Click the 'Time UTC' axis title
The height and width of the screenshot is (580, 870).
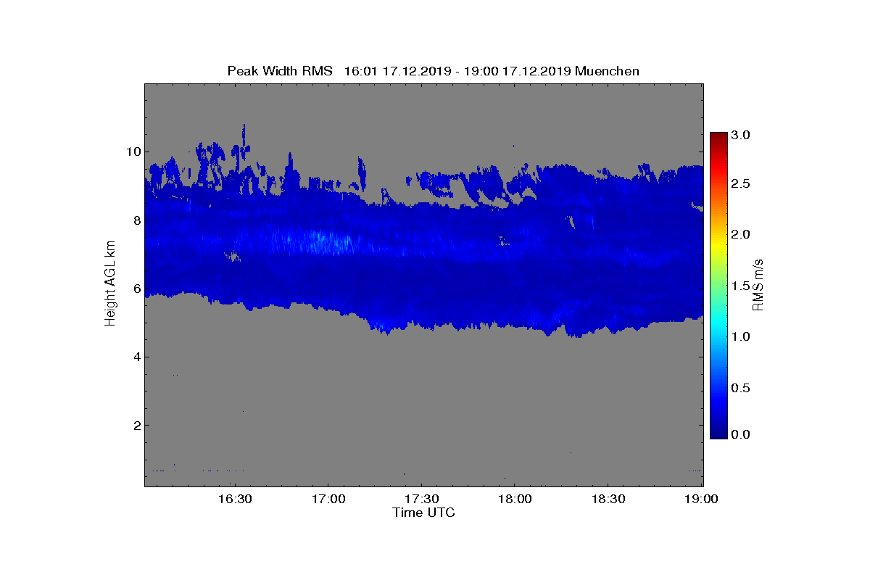pos(424,513)
